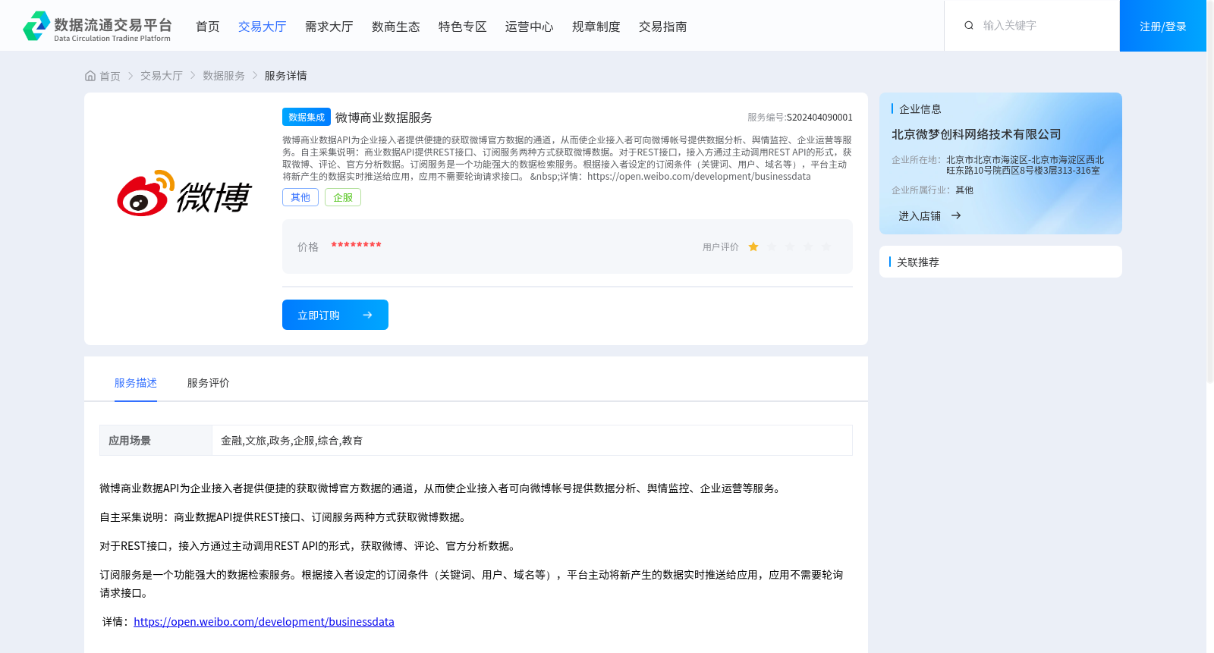This screenshot has width=1214, height=653.
Task: Open the open.weibo.com businessdata link
Action: point(264,622)
